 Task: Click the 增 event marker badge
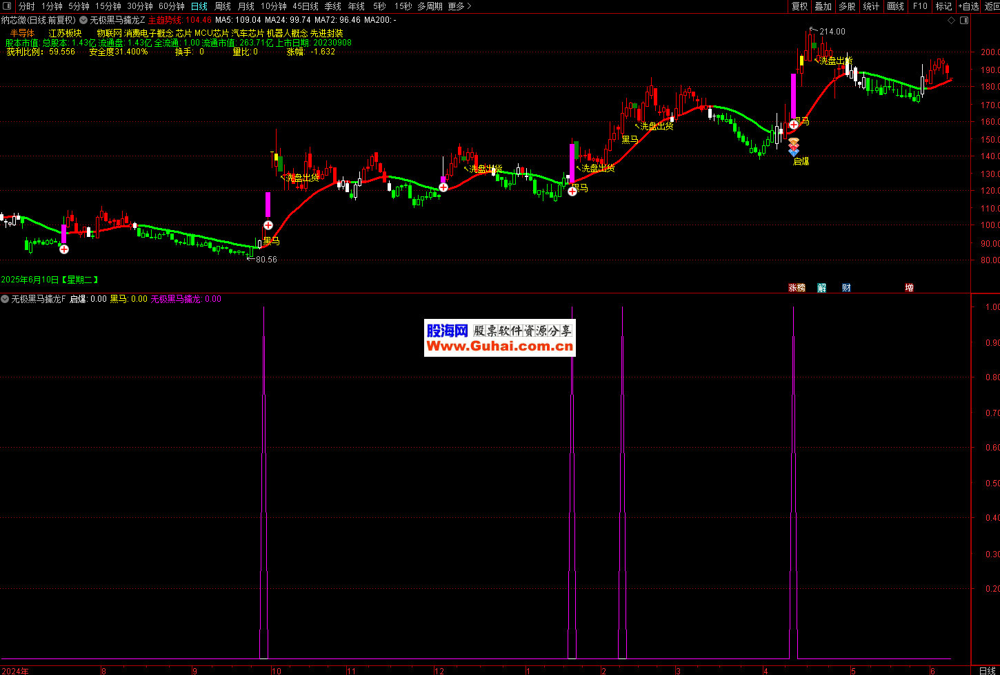point(909,287)
